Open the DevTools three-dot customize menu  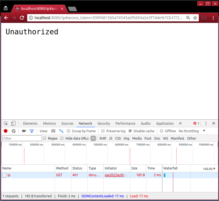[206, 124]
